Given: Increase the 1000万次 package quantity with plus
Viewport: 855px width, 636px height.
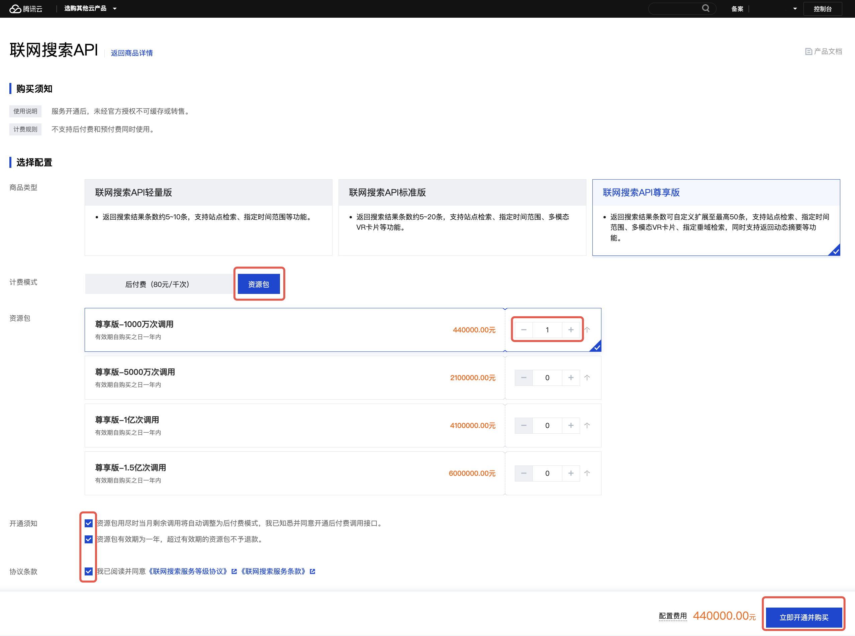Looking at the screenshot, I should [x=571, y=330].
